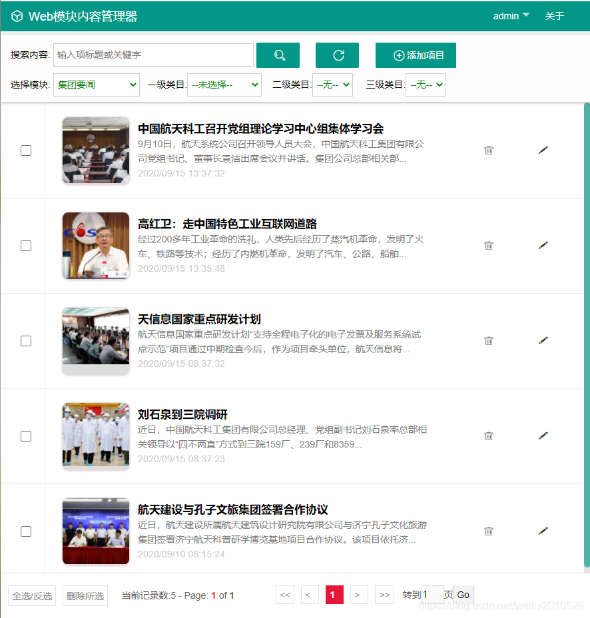Tick the checkbox for 刘石泉到三院调研 row
This screenshot has height=618, width=590.
(26, 436)
